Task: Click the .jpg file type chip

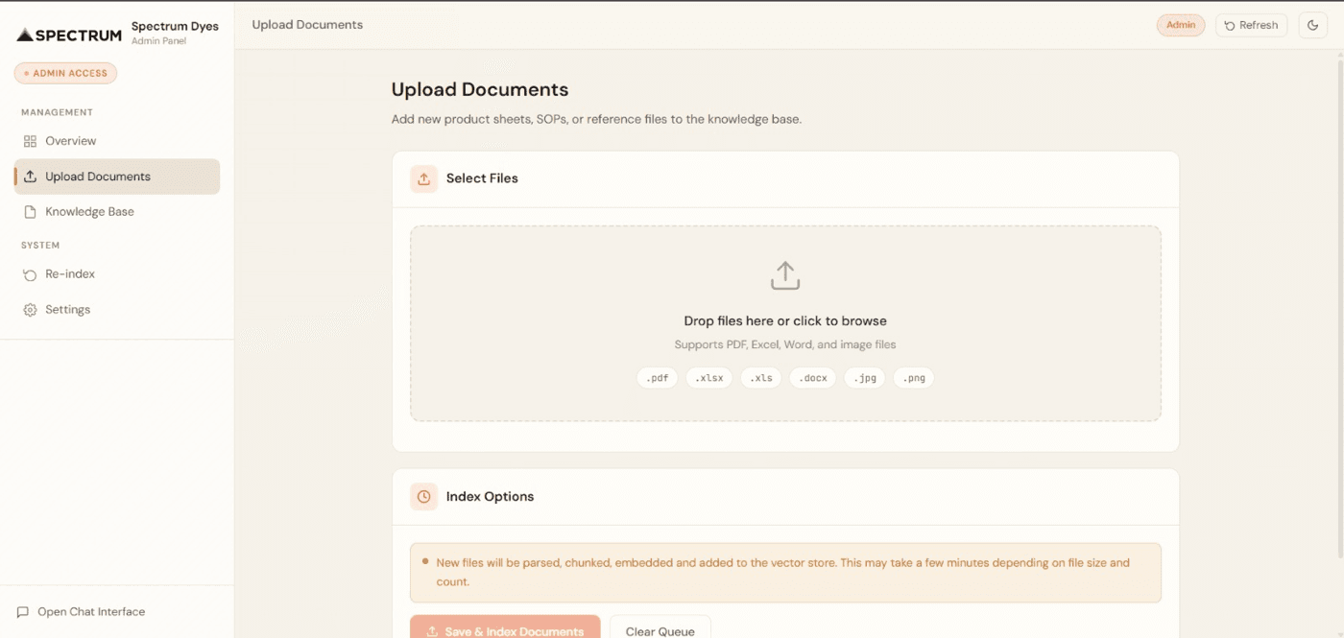Action: (x=865, y=378)
